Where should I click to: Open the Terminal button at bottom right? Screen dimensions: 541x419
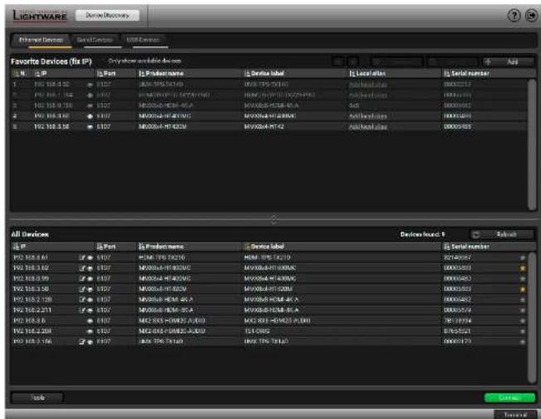[515, 415]
